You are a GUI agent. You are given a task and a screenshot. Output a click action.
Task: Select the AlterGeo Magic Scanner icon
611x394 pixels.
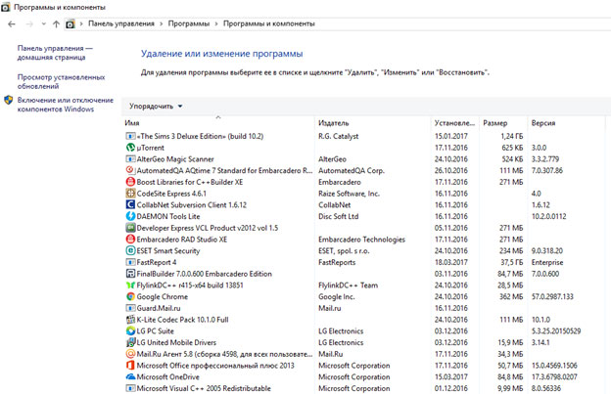(130, 159)
